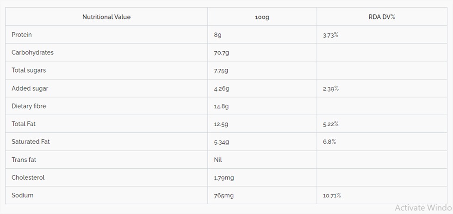Click the 1.79mg cholesterol value

pos(224,177)
